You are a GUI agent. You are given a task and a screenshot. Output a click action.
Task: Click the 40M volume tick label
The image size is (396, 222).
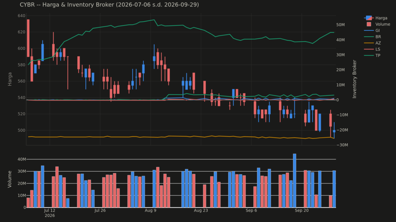click(x=22, y=159)
